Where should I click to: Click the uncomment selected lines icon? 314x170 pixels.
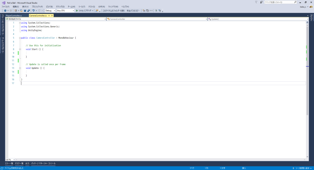(159, 11)
